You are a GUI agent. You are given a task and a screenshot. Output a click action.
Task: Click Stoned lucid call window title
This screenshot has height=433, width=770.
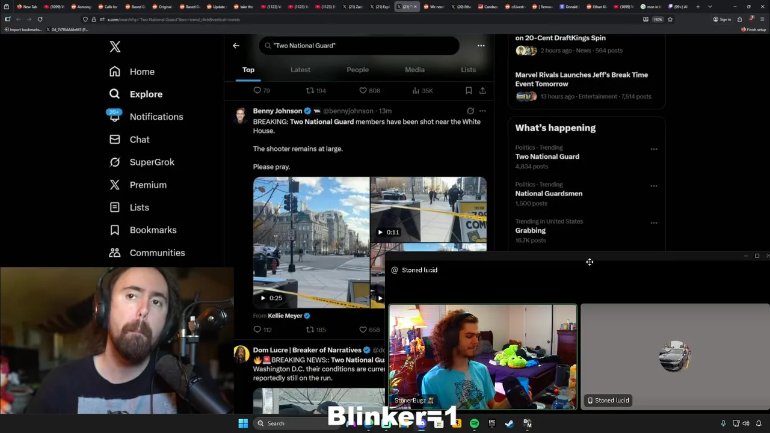419,270
